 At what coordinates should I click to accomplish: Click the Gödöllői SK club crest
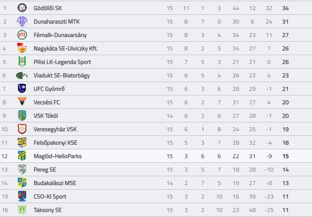tap(22, 8)
